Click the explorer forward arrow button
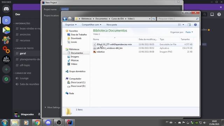Image resolution: width=224 pixels, height=126 pixels. pos(70,19)
